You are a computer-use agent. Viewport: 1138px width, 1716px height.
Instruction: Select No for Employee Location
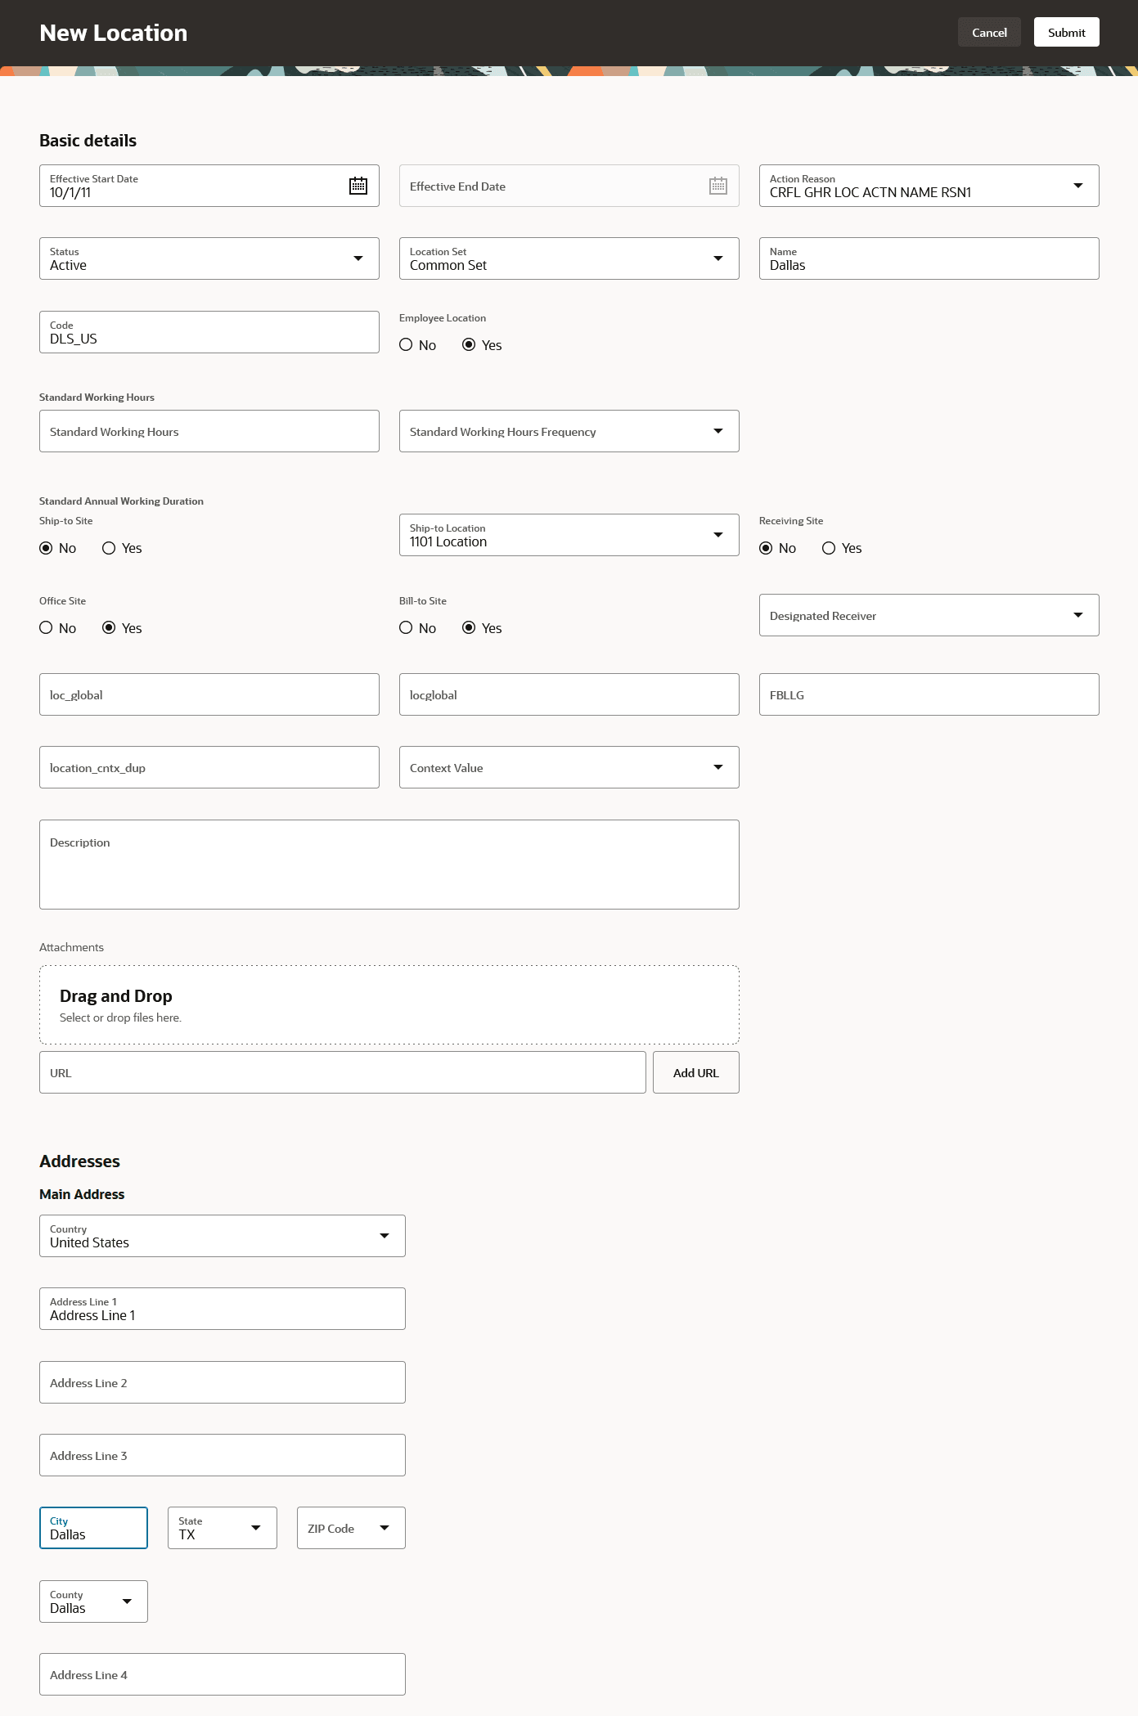pyautogui.click(x=406, y=345)
